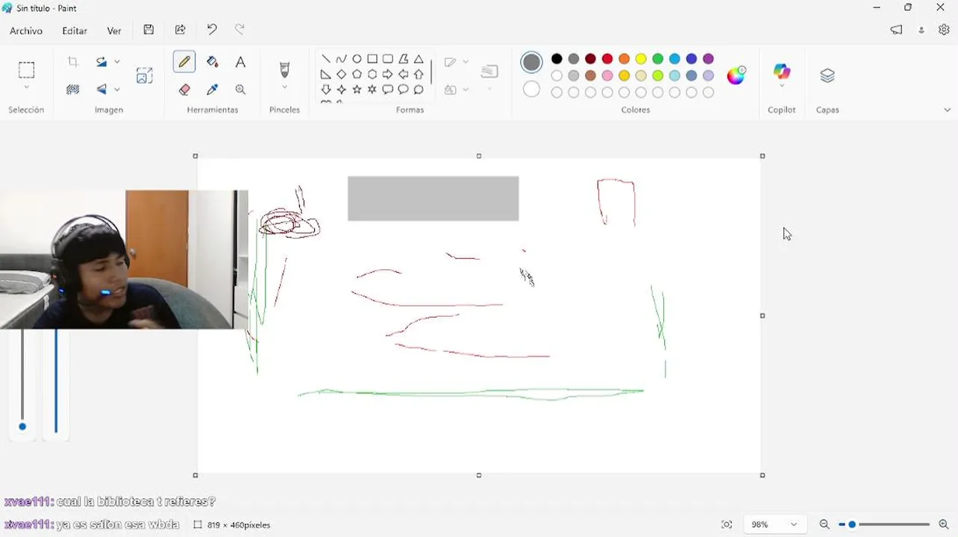The height and width of the screenshot is (537, 958).
Task: Choose the yellow color swatch
Action: (641, 59)
